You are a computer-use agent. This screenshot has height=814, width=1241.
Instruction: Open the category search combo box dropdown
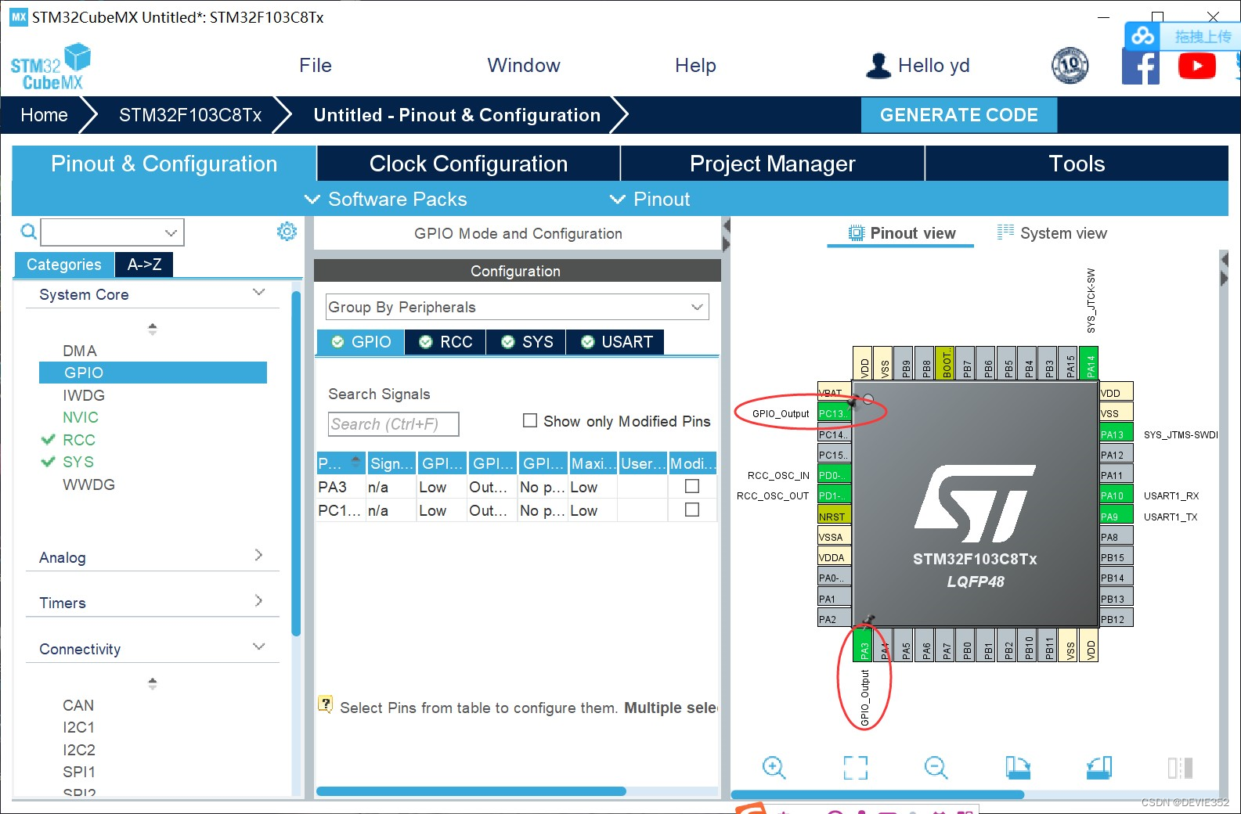(171, 232)
